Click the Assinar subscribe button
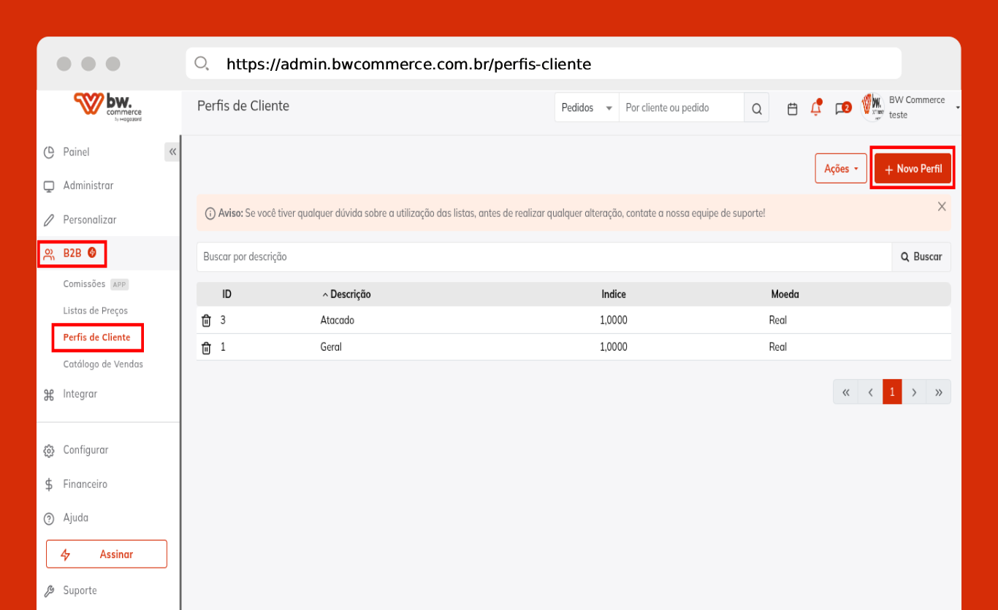The width and height of the screenshot is (998, 610). click(x=107, y=554)
